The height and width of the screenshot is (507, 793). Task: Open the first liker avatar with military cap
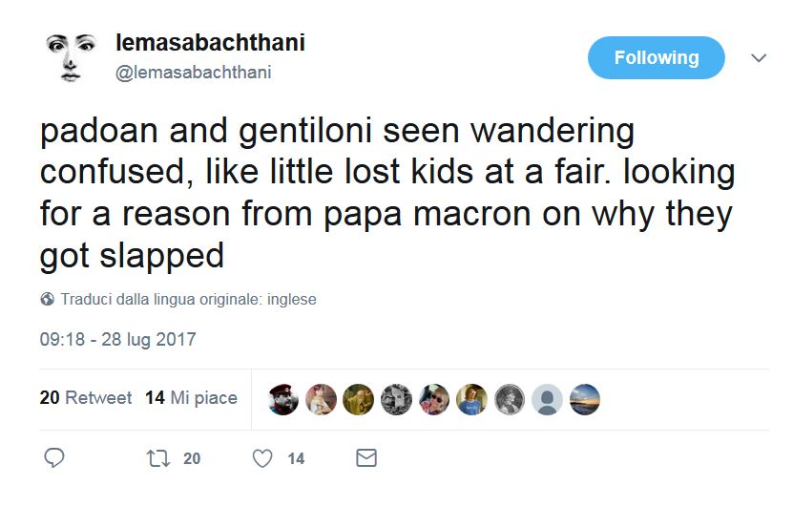pos(283,399)
